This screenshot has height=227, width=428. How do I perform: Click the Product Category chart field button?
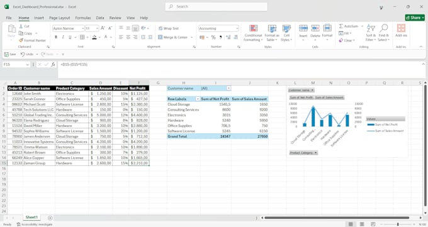303,153
